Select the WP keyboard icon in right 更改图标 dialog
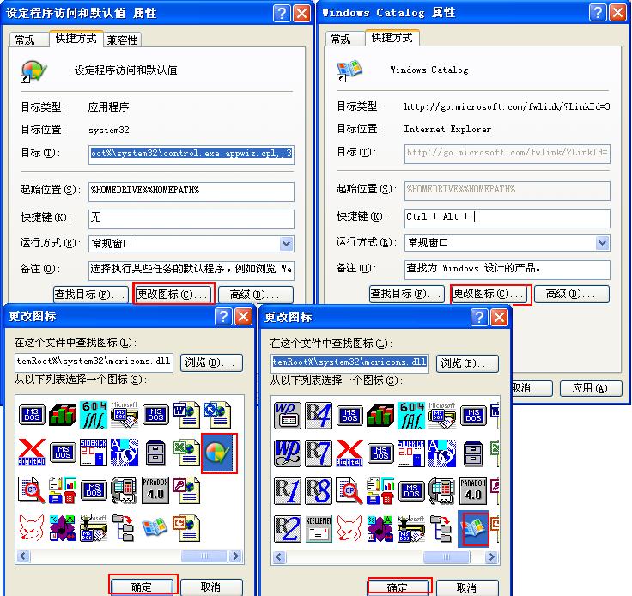632x596 pixels. click(288, 416)
